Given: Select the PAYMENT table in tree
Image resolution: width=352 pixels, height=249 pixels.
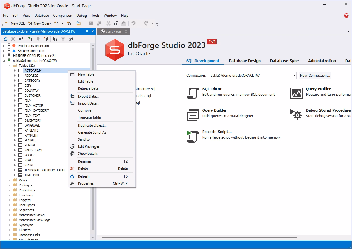Looking at the screenshot, I should (31, 135).
